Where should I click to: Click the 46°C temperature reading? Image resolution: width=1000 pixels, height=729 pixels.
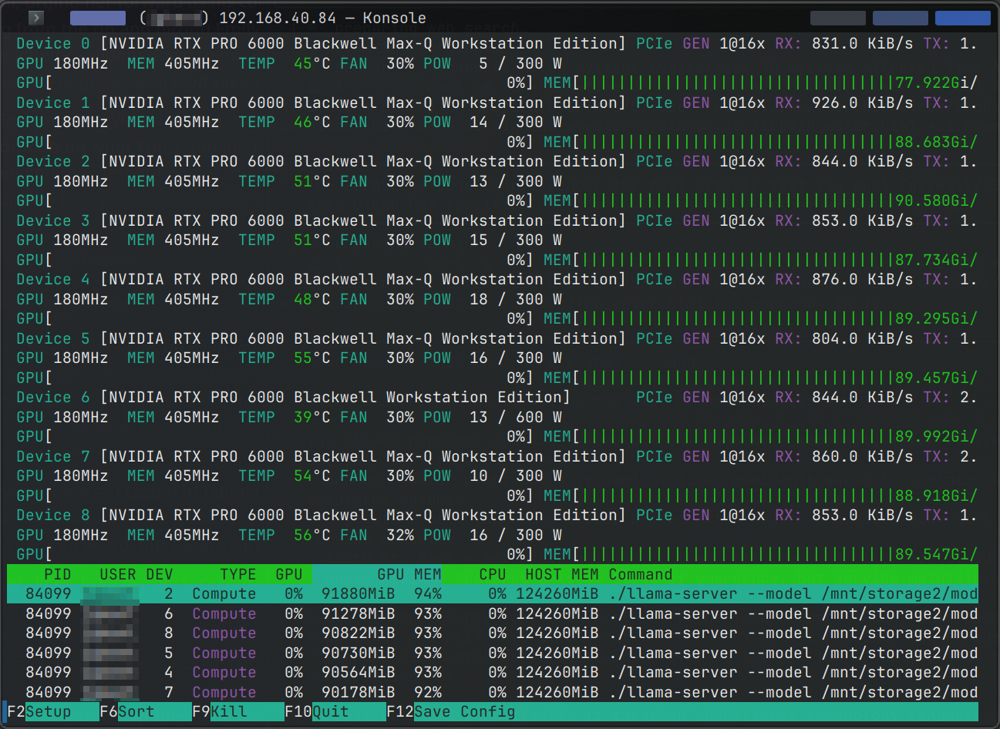point(312,123)
